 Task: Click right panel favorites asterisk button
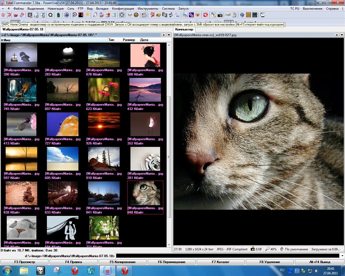click(x=337, y=35)
